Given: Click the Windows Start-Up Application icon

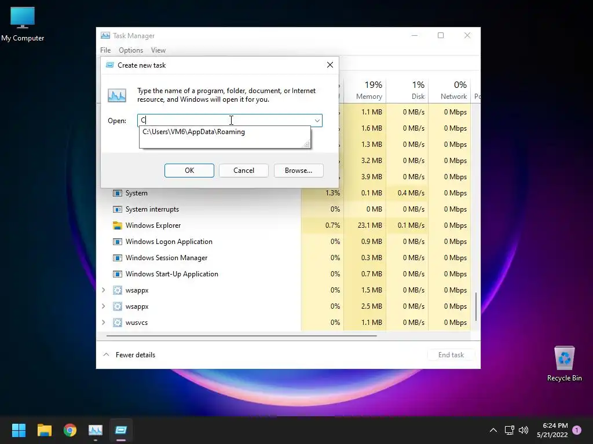Looking at the screenshot, I should 118,274.
